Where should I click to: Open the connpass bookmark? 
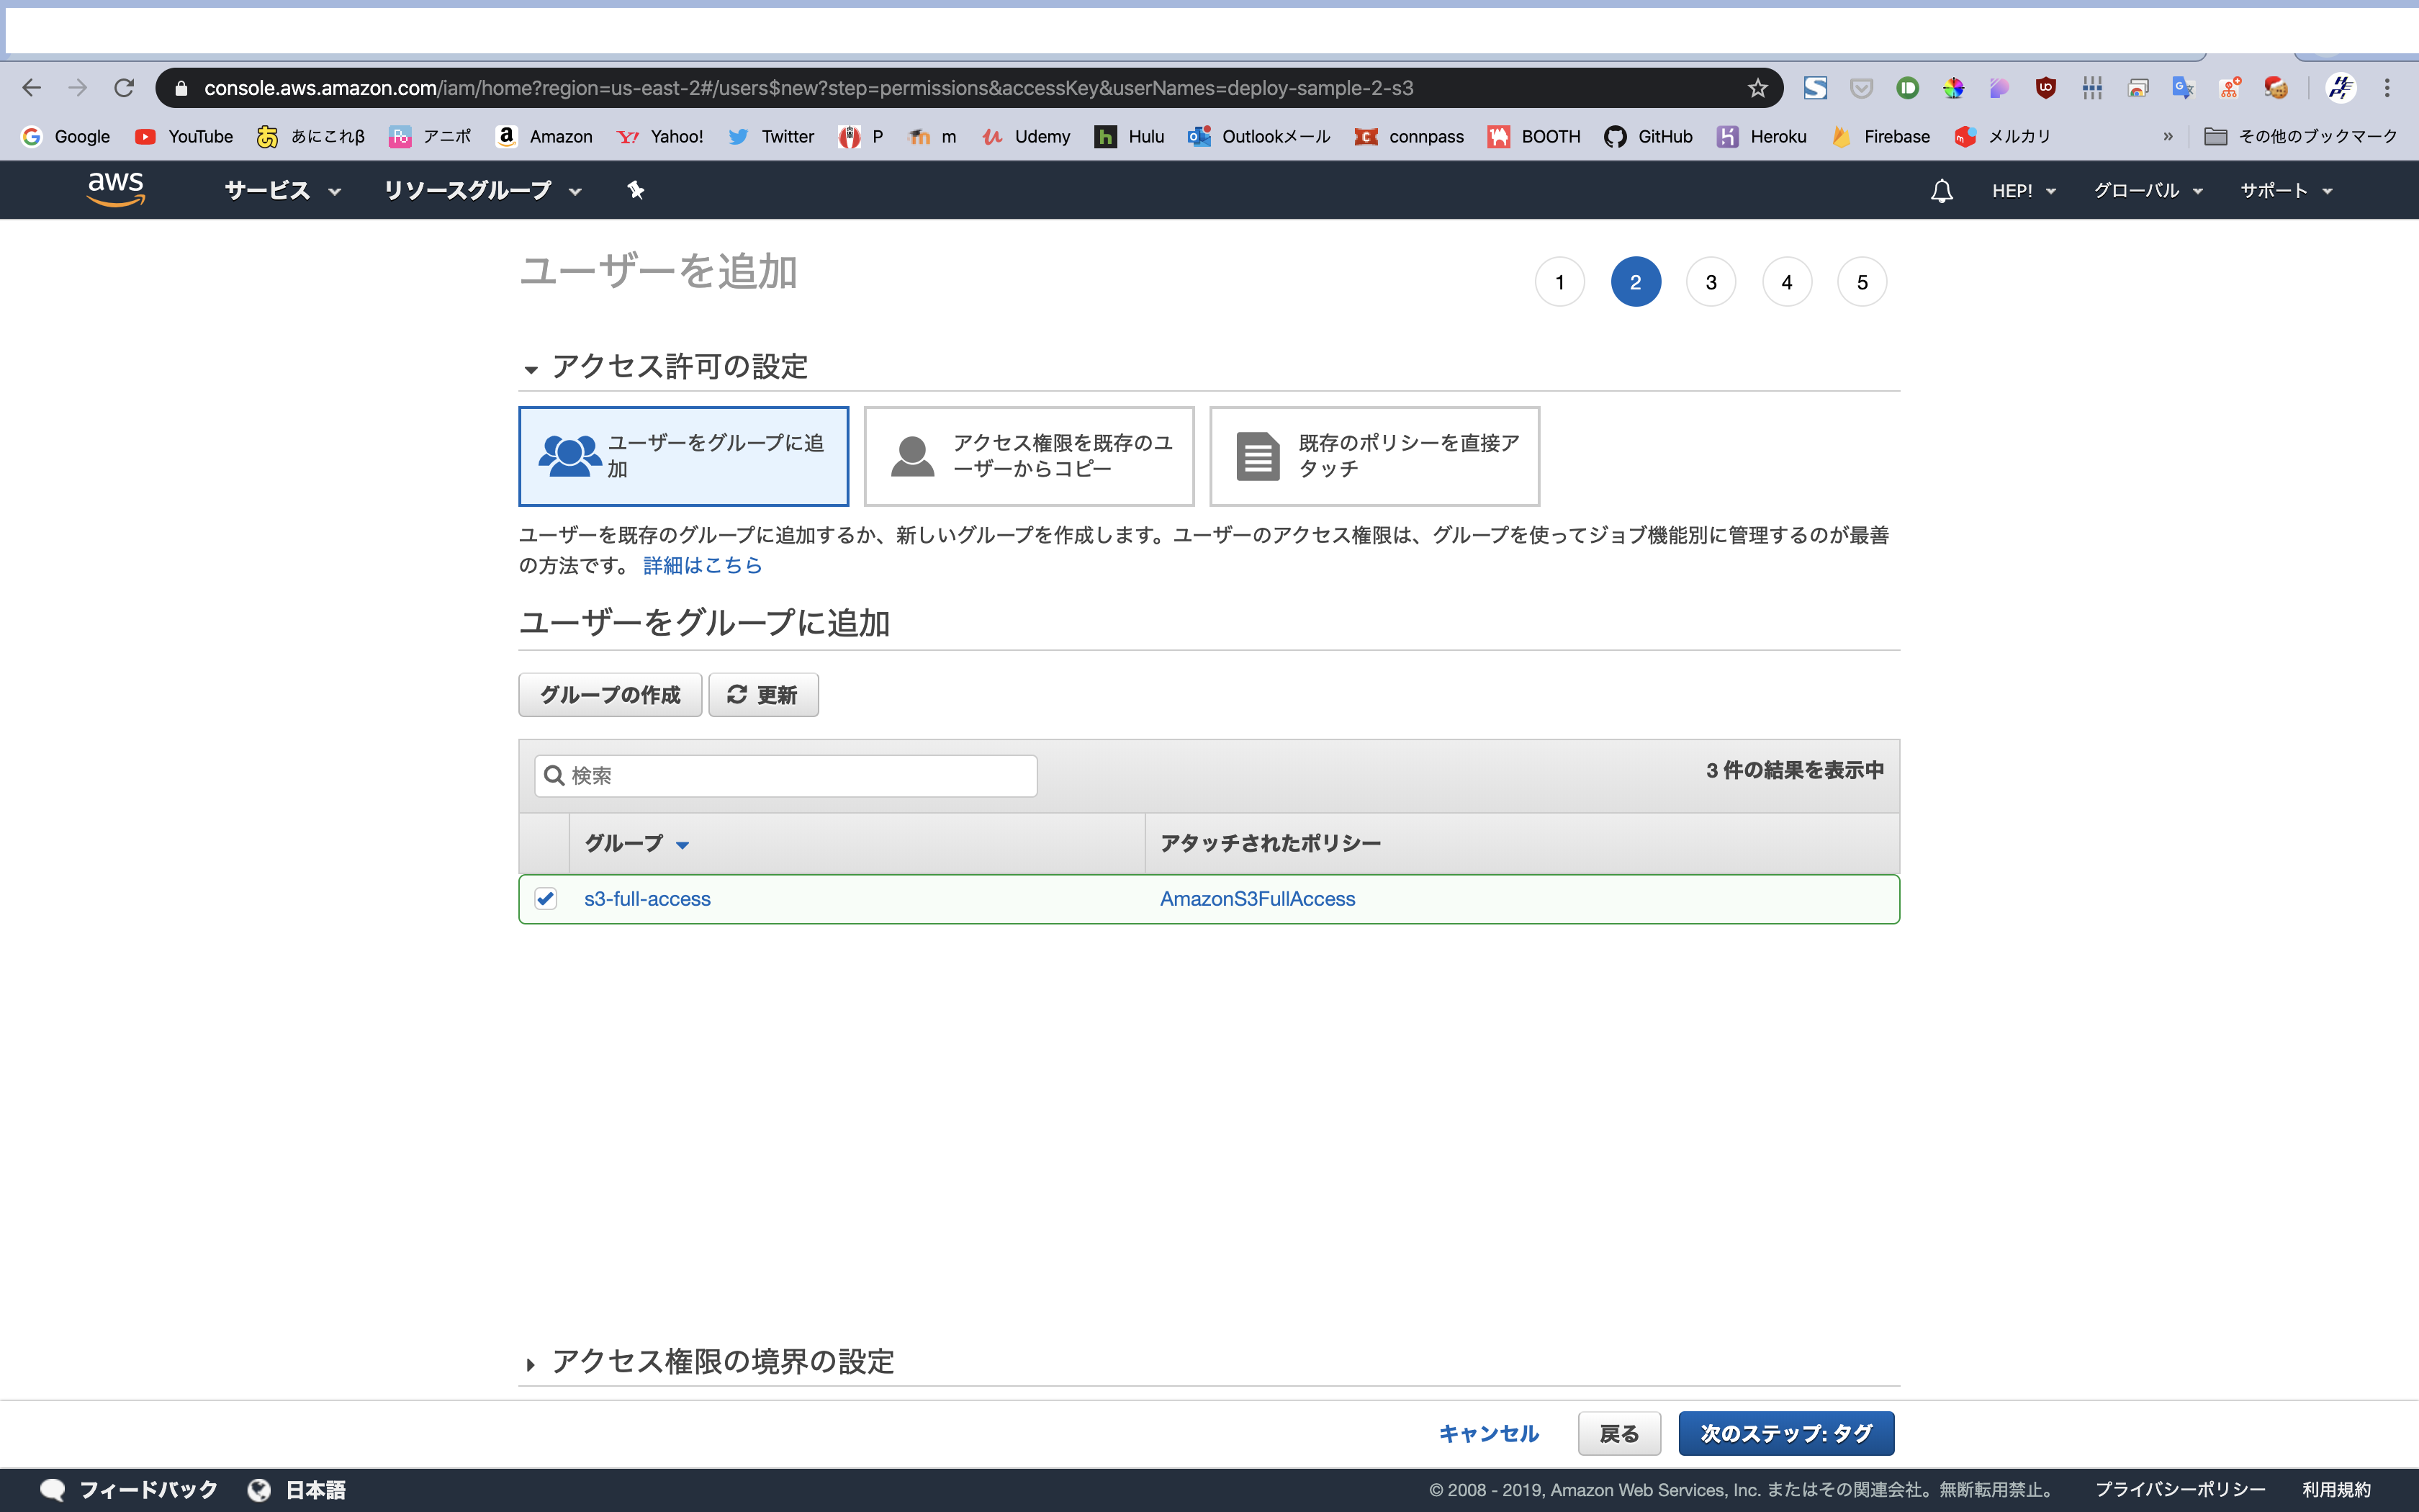[1410, 136]
